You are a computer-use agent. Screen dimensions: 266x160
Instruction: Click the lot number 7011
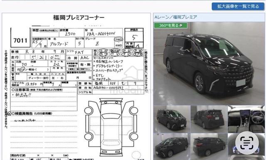20,41
